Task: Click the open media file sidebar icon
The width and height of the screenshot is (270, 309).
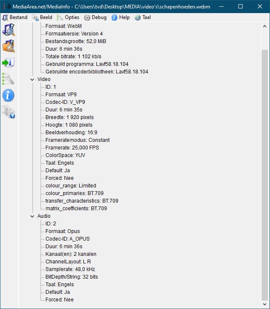Action: pyautogui.click(x=8, y=30)
